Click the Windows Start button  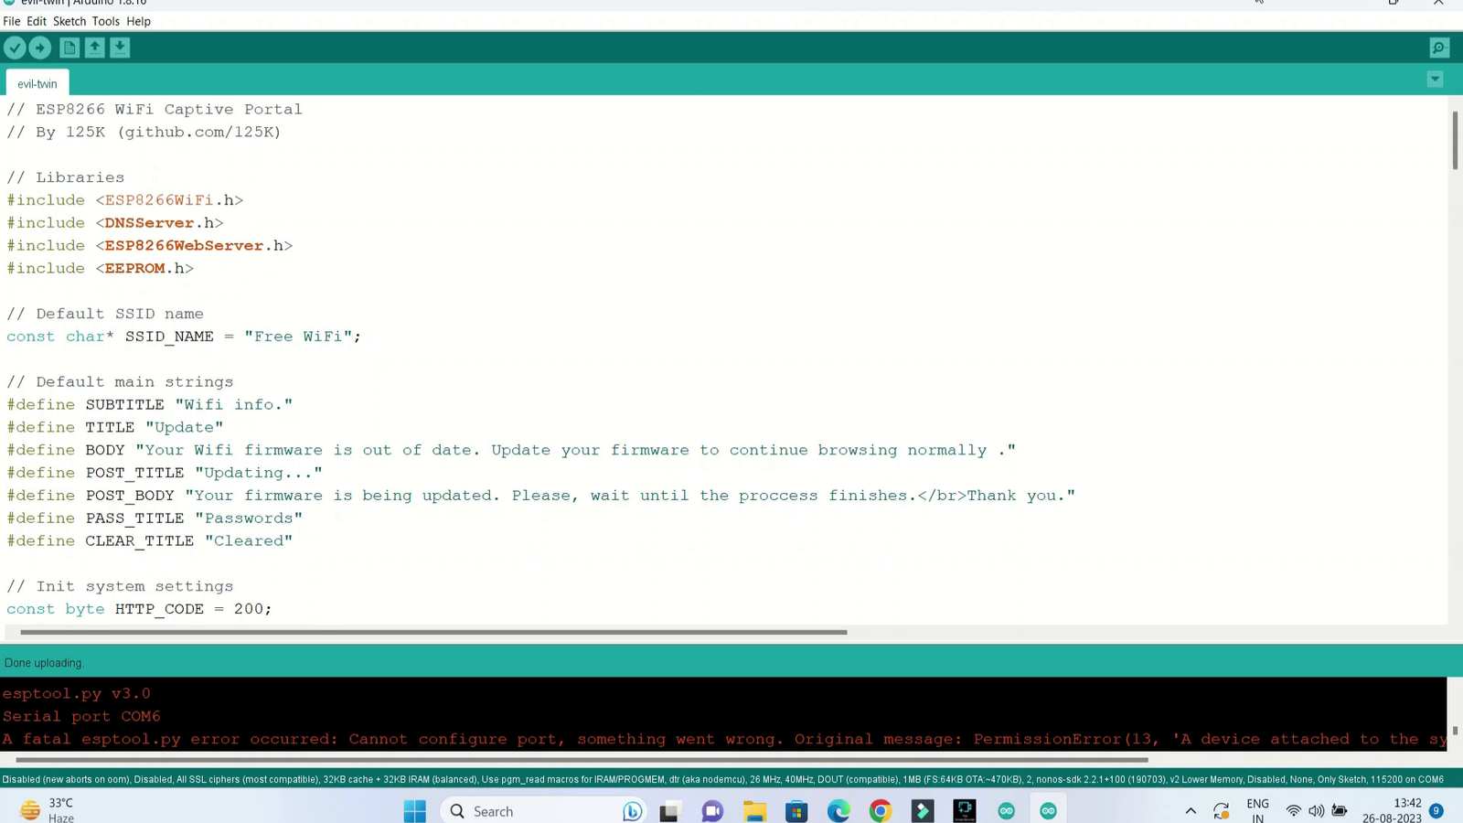[x=415, y=811]
